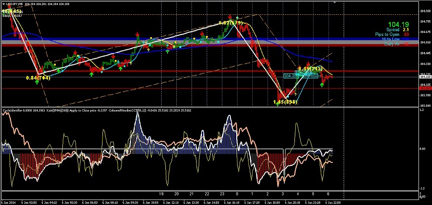The height and width of the screenshot is (205, 432).
Task: Select the yellow 0.41(342) swing label
Action: coord(310,68)
